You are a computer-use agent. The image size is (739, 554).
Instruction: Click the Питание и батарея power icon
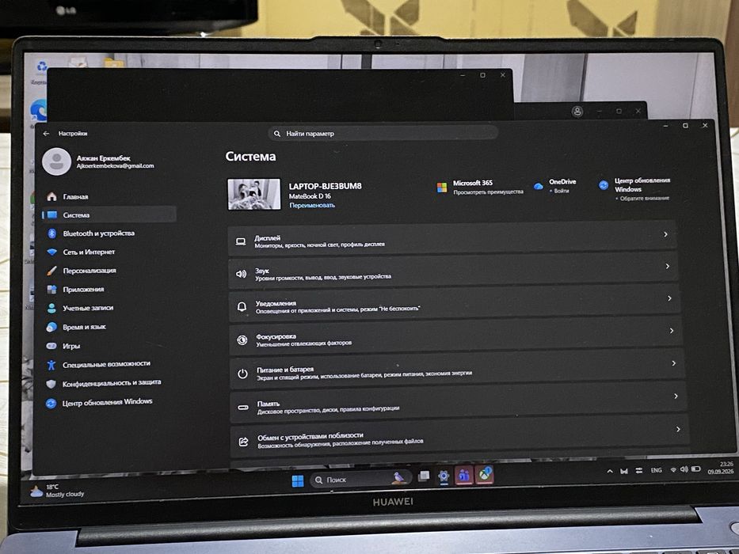[x=242, y=374]
